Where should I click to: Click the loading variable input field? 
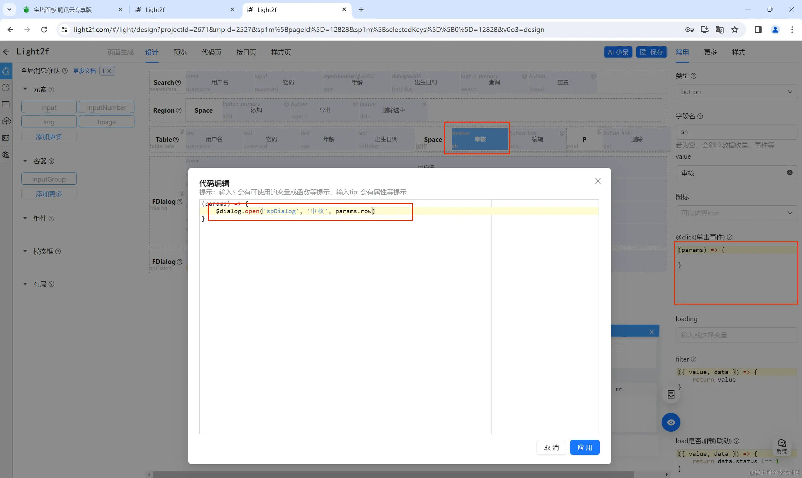pos(736,335)
